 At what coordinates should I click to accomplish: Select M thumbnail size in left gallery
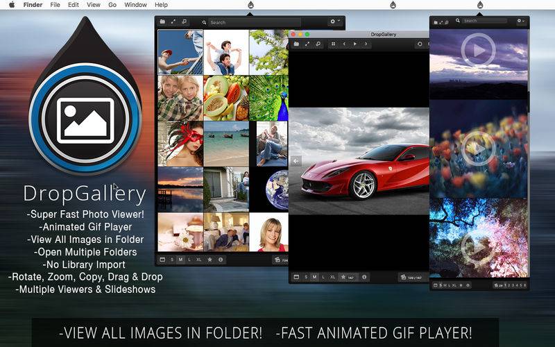(180, 260)
